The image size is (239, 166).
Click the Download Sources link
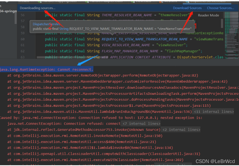coord(187,8)
